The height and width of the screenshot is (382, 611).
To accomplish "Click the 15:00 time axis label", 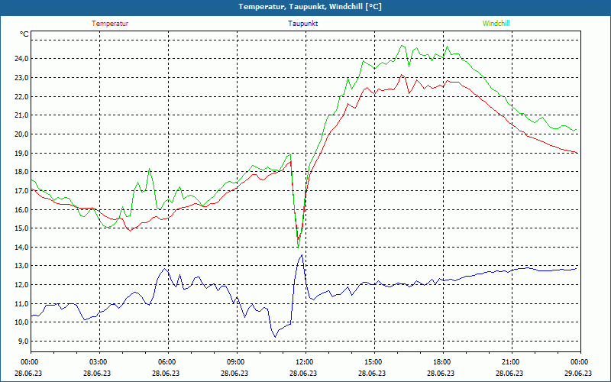I will (x=372, y=362).
